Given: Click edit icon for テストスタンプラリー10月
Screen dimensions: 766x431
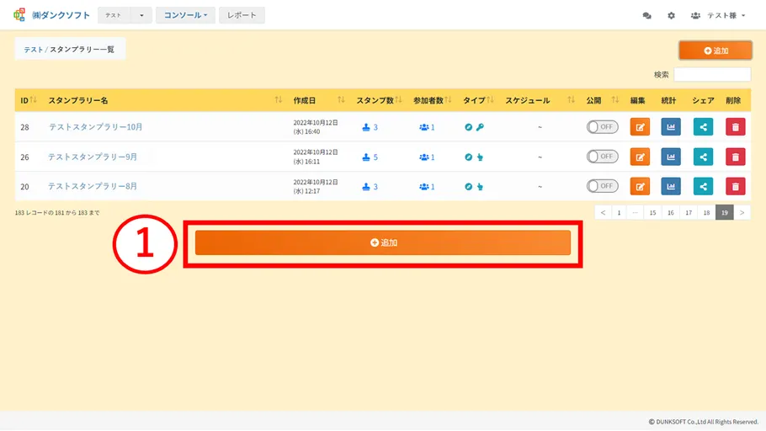Looking at the screenshot, I should 640,127.
